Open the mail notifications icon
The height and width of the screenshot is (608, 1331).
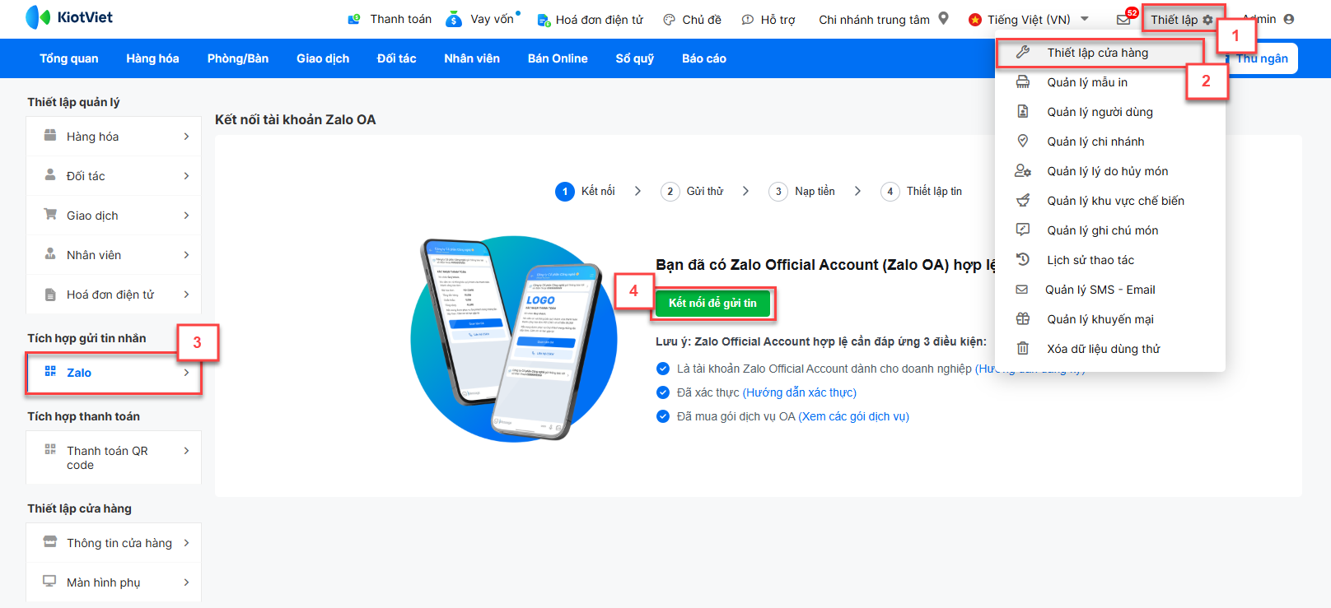click(1123, 20)
